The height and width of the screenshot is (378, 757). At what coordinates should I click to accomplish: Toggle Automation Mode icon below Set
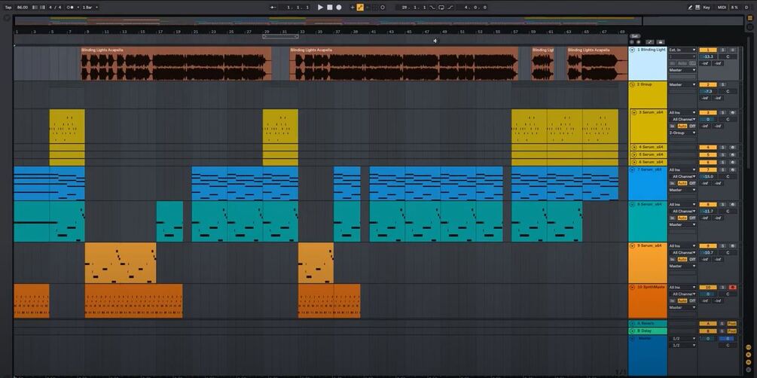[x=650, y=42]
